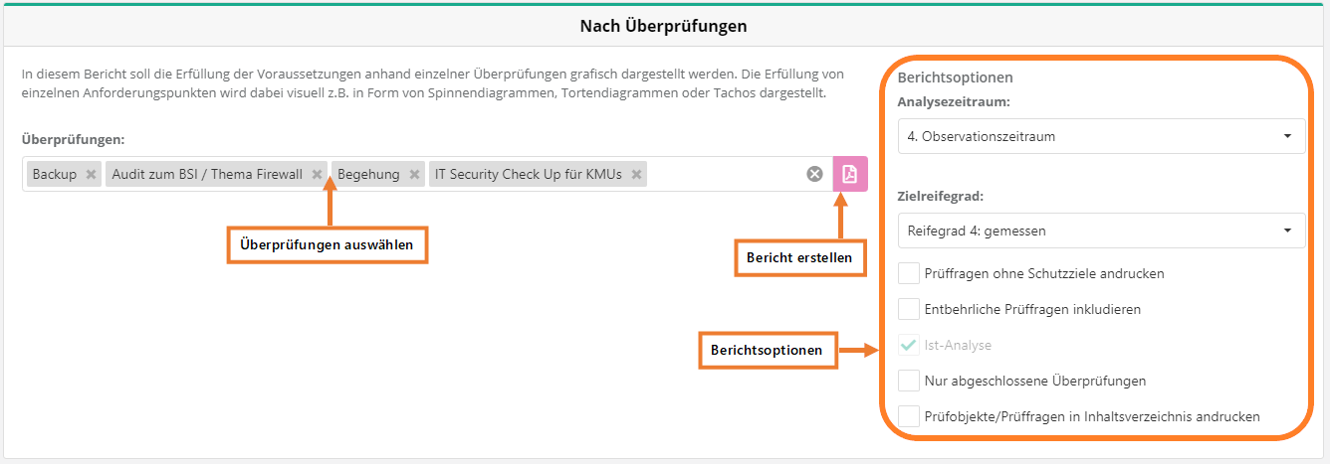Viewport: 1330px width, 464px height.
Task: Click the IT Security Check Up für KMUs tag
Action: (x=528, y=175)
